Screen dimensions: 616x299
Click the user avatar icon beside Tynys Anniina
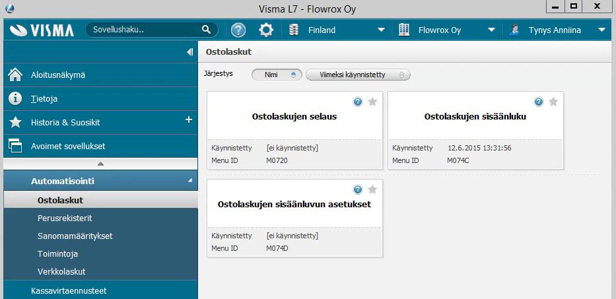(514, 30)
